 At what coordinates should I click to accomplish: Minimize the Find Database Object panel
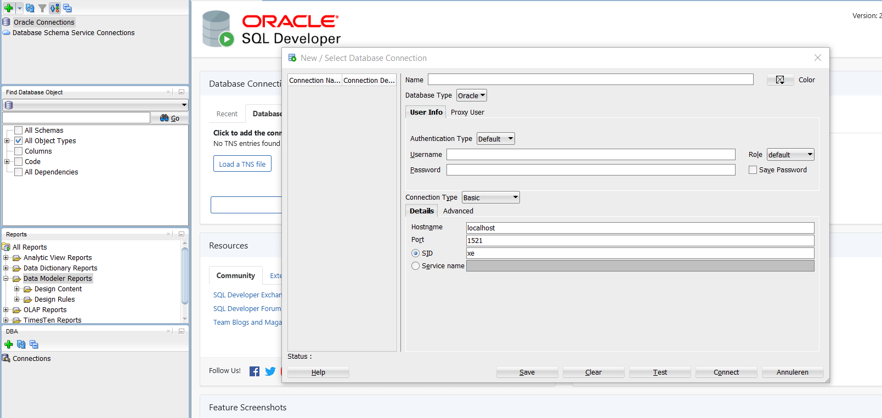(x=182, y=92)
